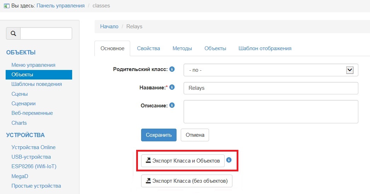Click info icon beside Описание label

172,105
